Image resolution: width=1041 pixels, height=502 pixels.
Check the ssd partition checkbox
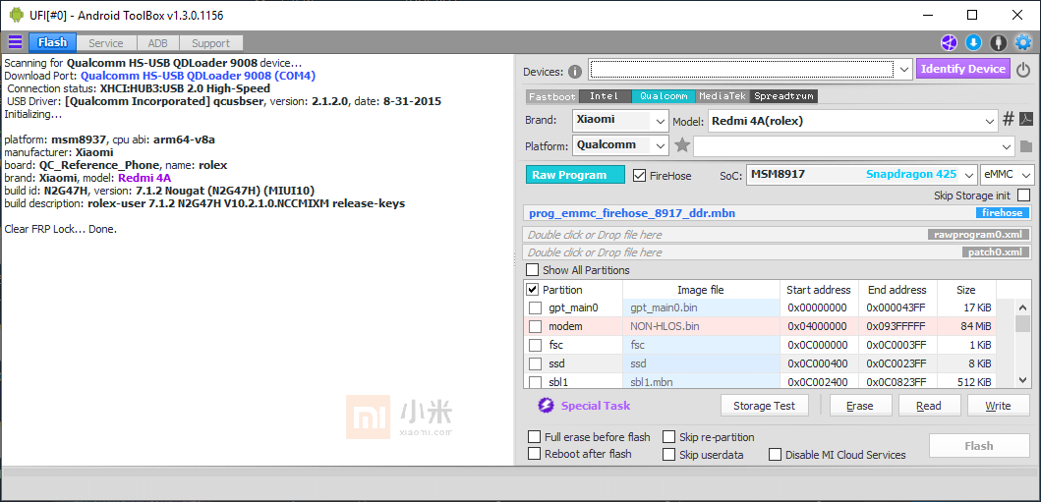[535, 363]
